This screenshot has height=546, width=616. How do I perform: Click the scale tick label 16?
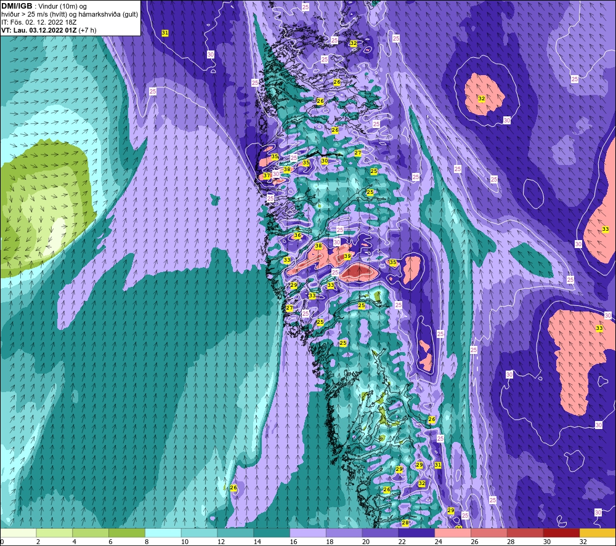click(293, 542)
